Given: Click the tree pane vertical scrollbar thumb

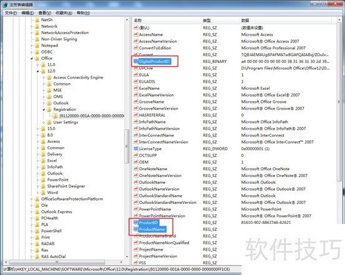Looking at the screenshot, I should click(x=127, y=146).
